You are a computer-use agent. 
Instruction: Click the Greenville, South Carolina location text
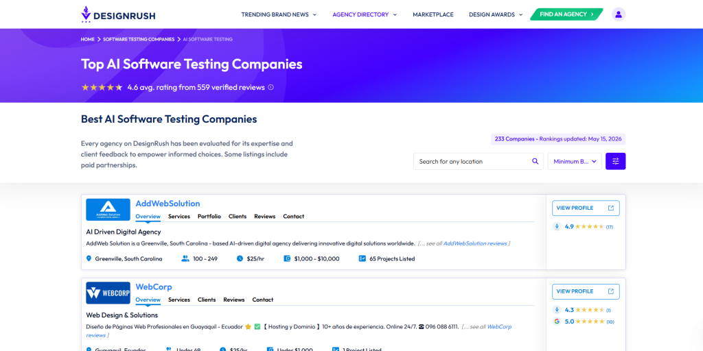(128, 258)
